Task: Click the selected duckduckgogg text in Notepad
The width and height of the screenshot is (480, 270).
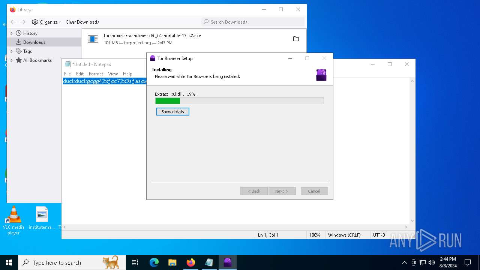Action: 105,81
